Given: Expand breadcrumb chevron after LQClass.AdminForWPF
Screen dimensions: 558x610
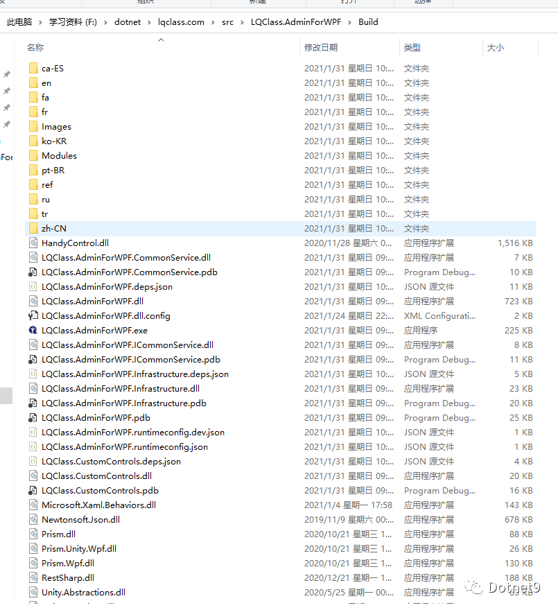Looking at the screenshot, I should (x=349, y=23).
